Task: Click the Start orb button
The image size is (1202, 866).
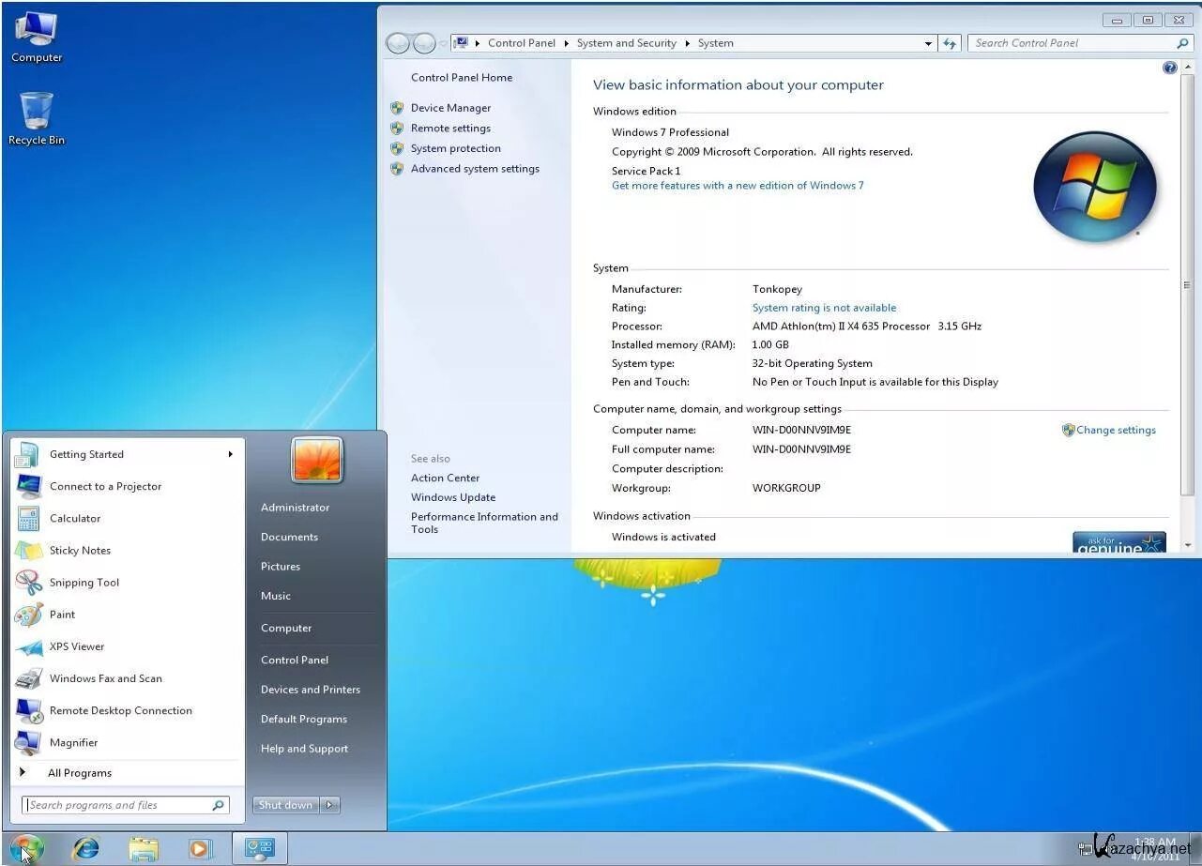Action: (x=27, y=848)
